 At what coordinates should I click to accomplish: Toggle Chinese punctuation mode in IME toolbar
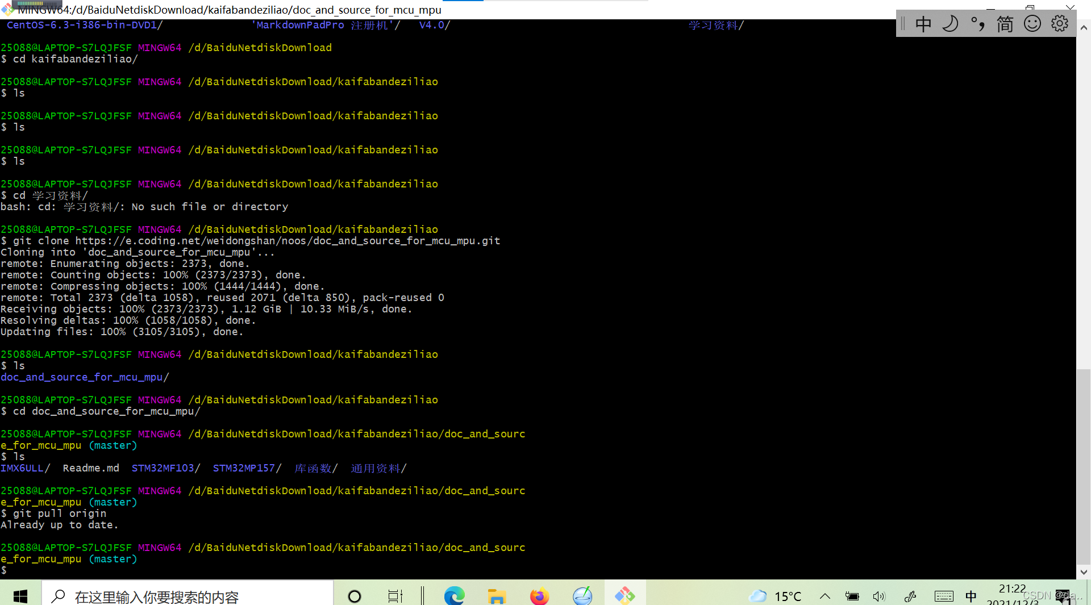pos(977,24)
